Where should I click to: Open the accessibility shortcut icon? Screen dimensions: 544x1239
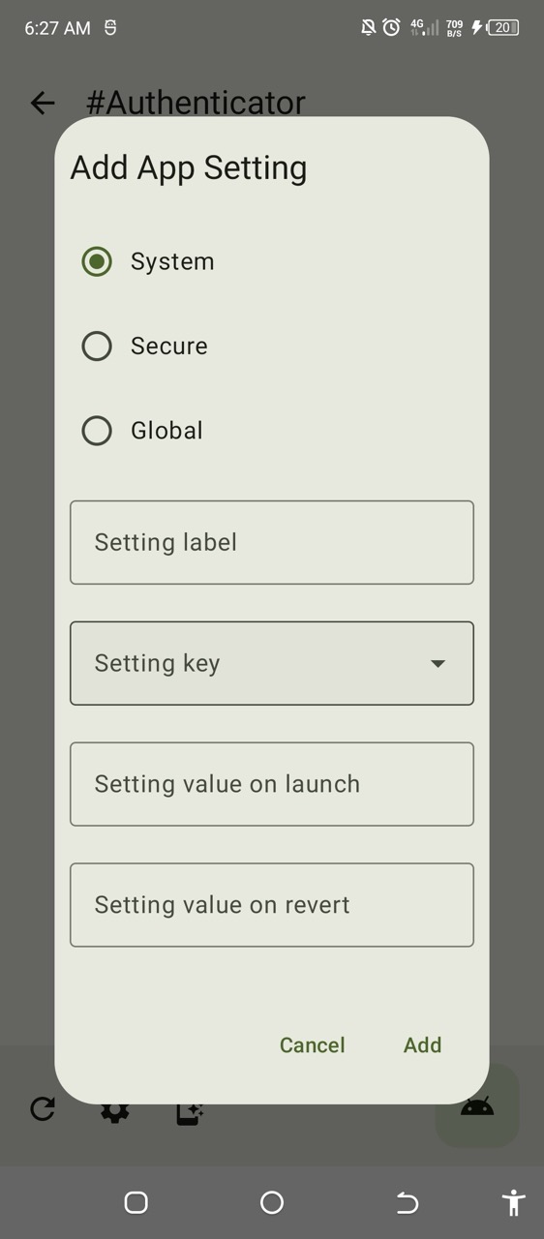[514, 1202]
